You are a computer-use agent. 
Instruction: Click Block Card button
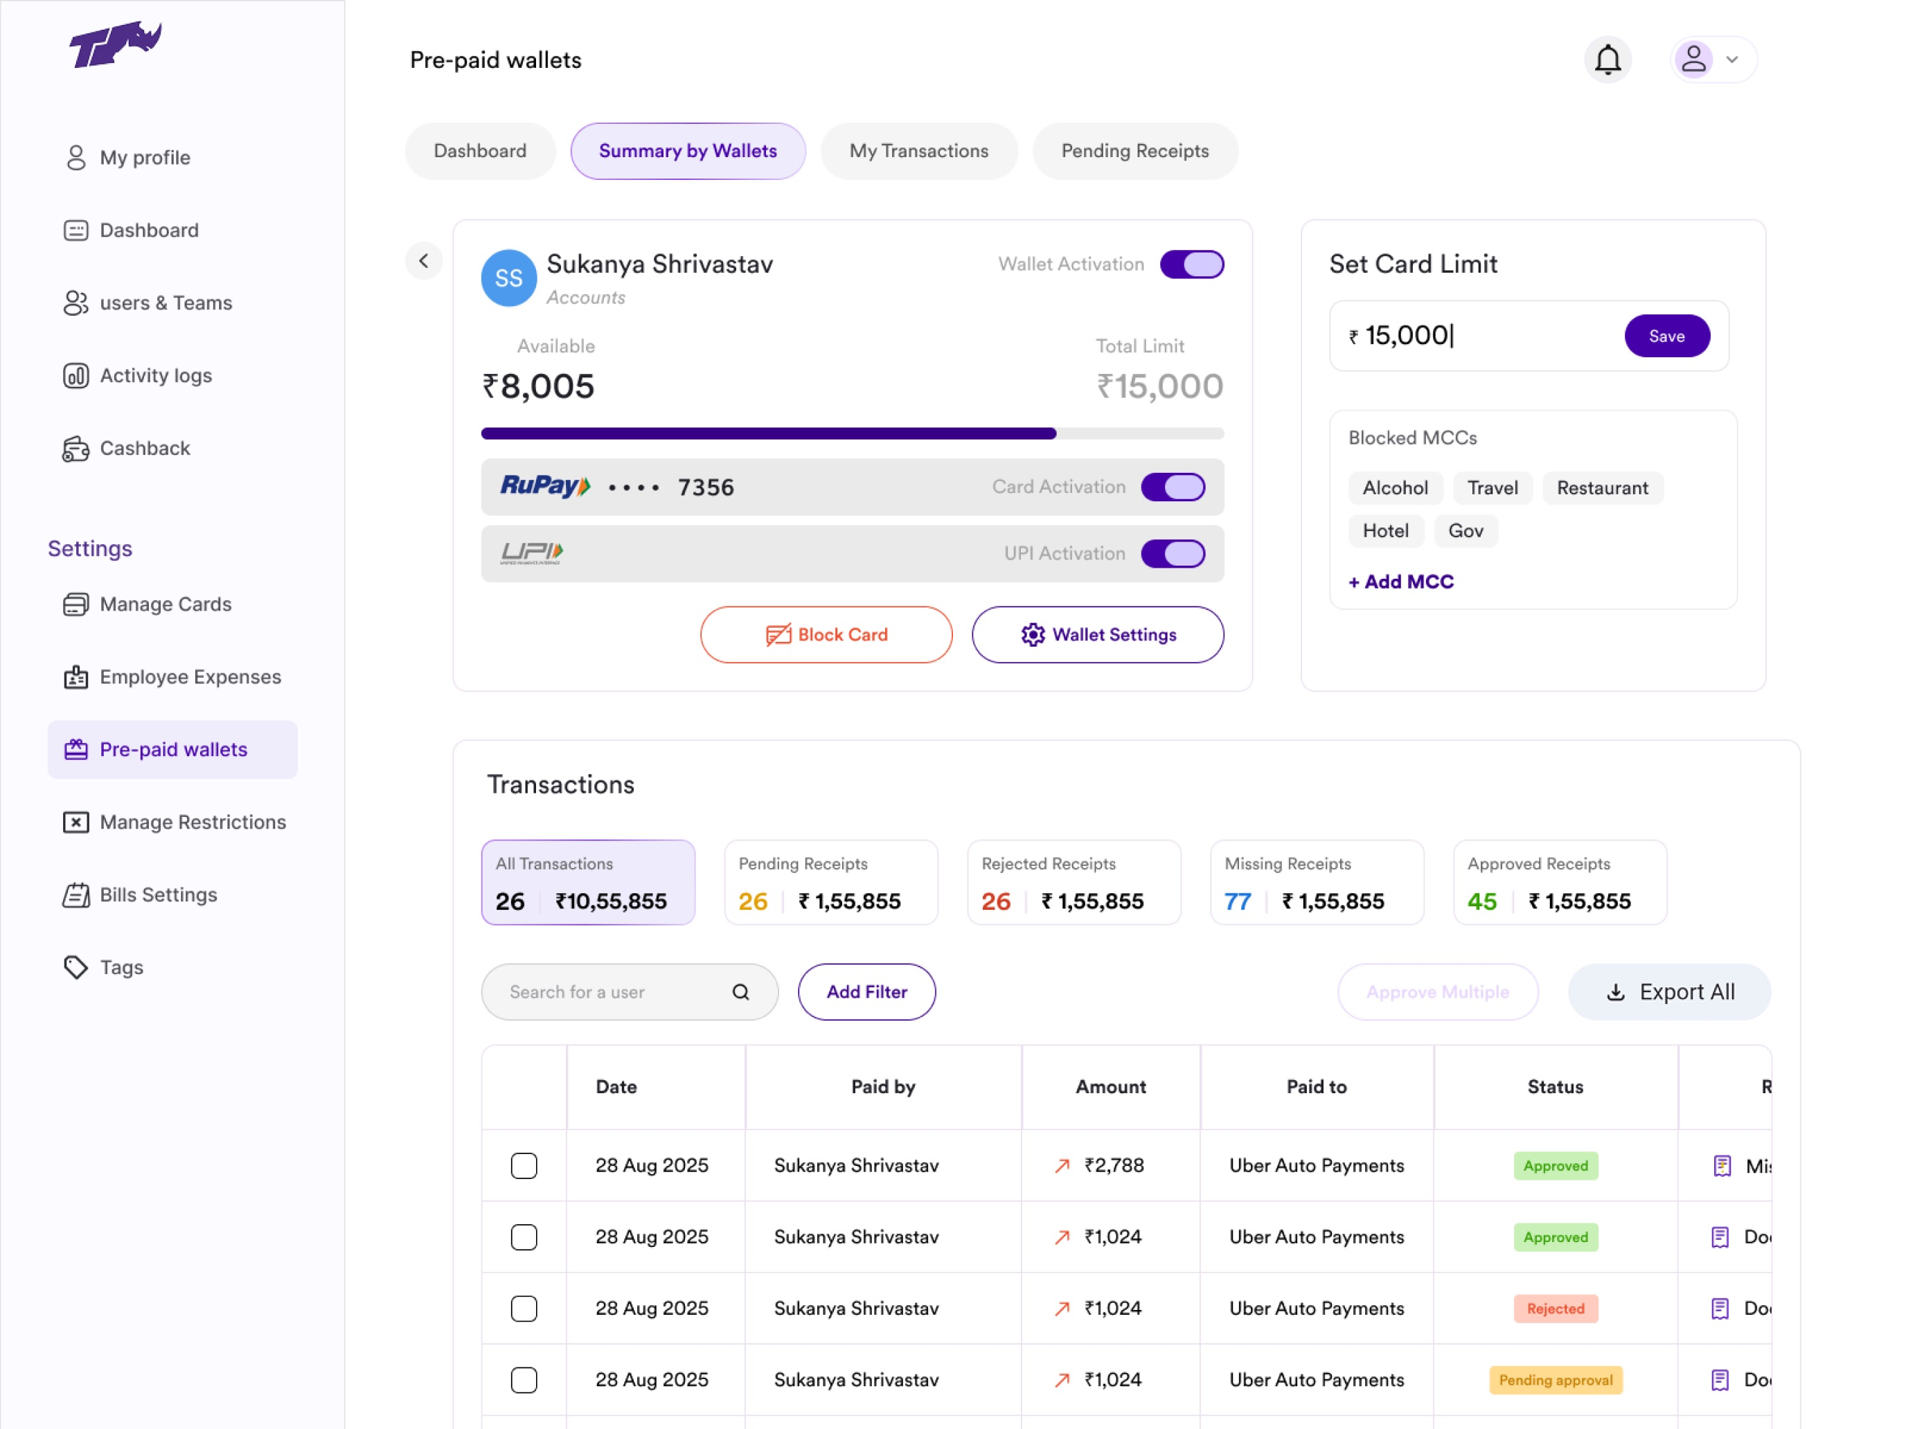[826, 635]
